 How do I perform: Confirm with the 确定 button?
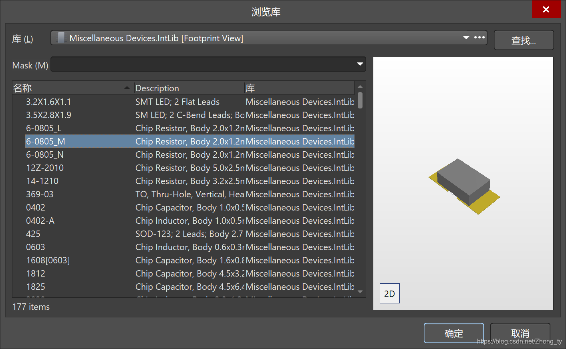453,333
